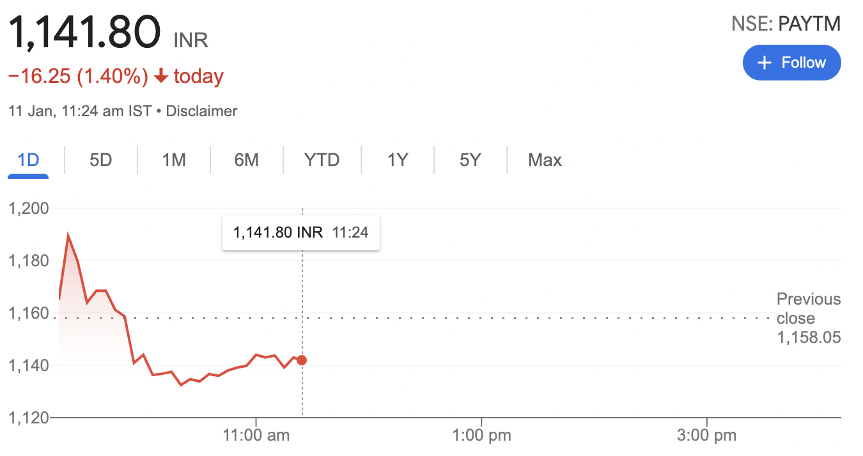The image size is (863, 456).
Task: Select the 1D time range tab
Action: coord(28,160)
